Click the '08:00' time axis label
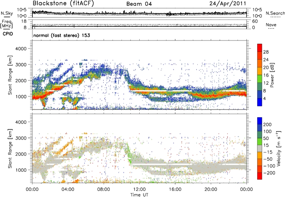 tap(104, 190)
